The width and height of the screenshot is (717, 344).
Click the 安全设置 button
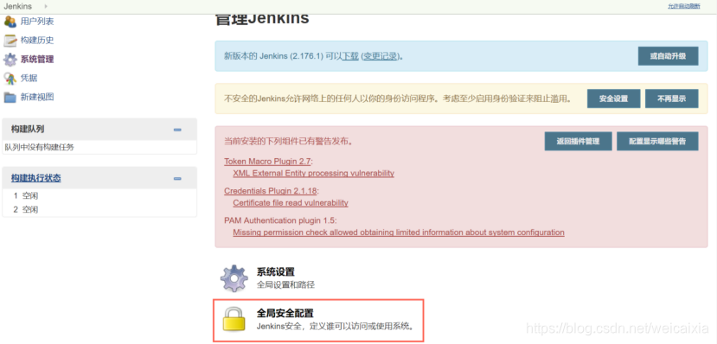tap(614, 99)
